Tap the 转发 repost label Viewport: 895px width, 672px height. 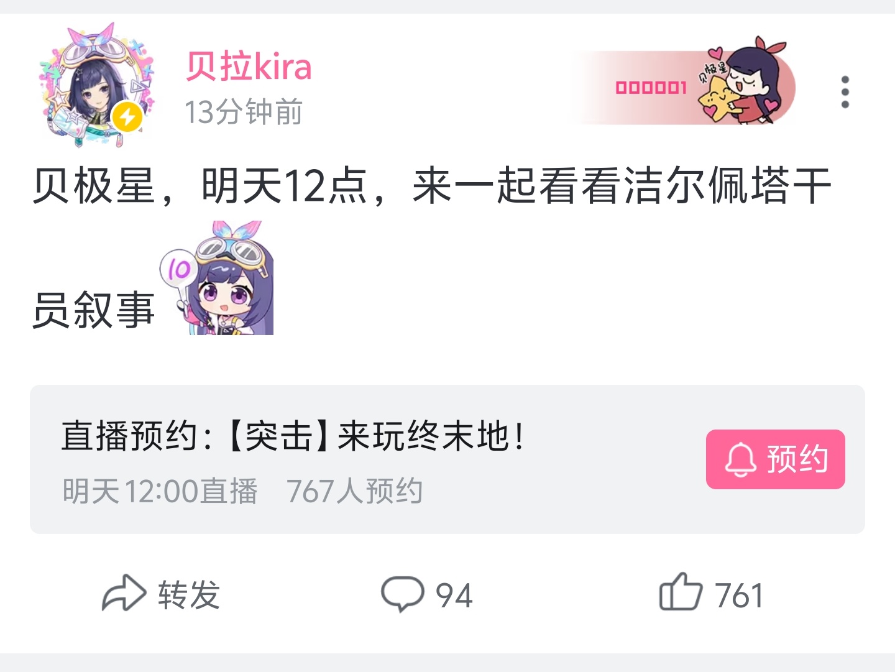coord(189,594)
